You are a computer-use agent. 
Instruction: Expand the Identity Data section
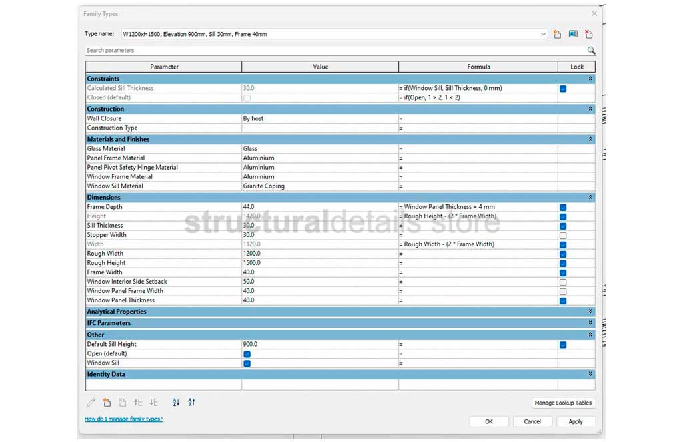(x=590, y=375)
